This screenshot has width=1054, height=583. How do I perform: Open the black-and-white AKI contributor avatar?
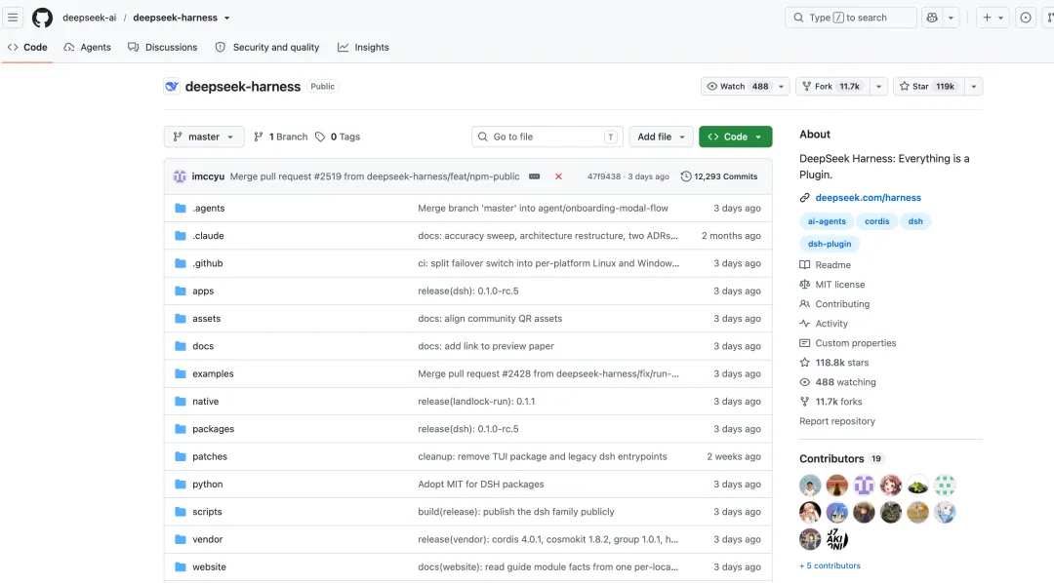pos(837,539)
